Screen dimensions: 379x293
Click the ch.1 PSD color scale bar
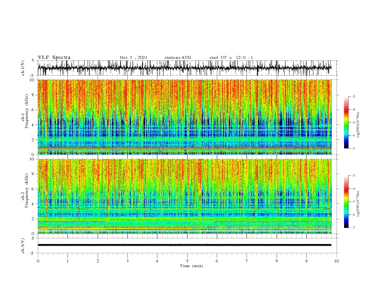click(346, 123)
